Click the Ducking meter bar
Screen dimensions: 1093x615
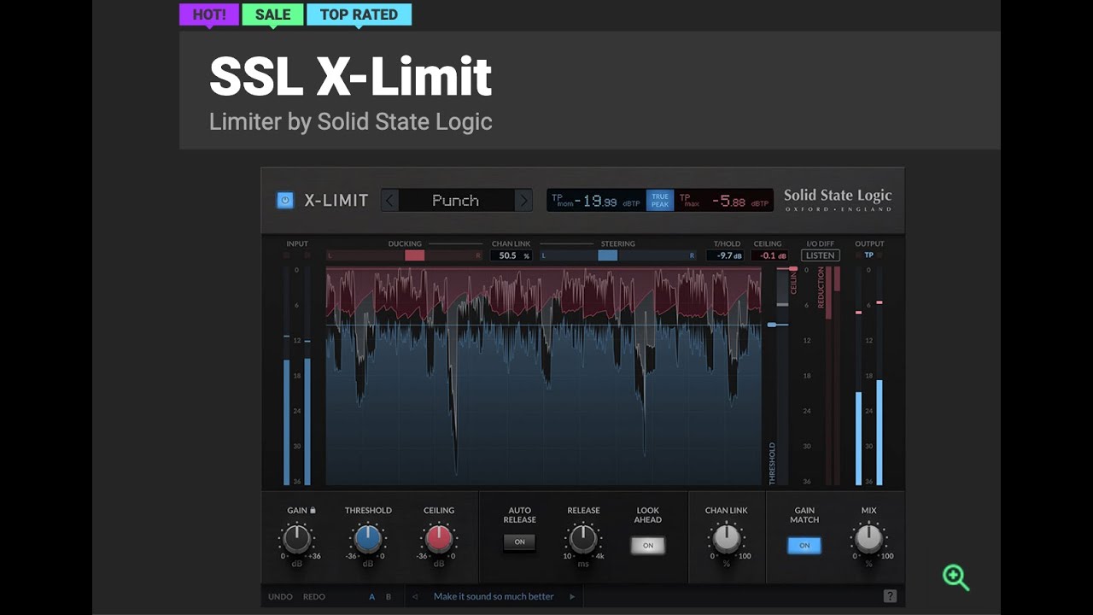405,255
